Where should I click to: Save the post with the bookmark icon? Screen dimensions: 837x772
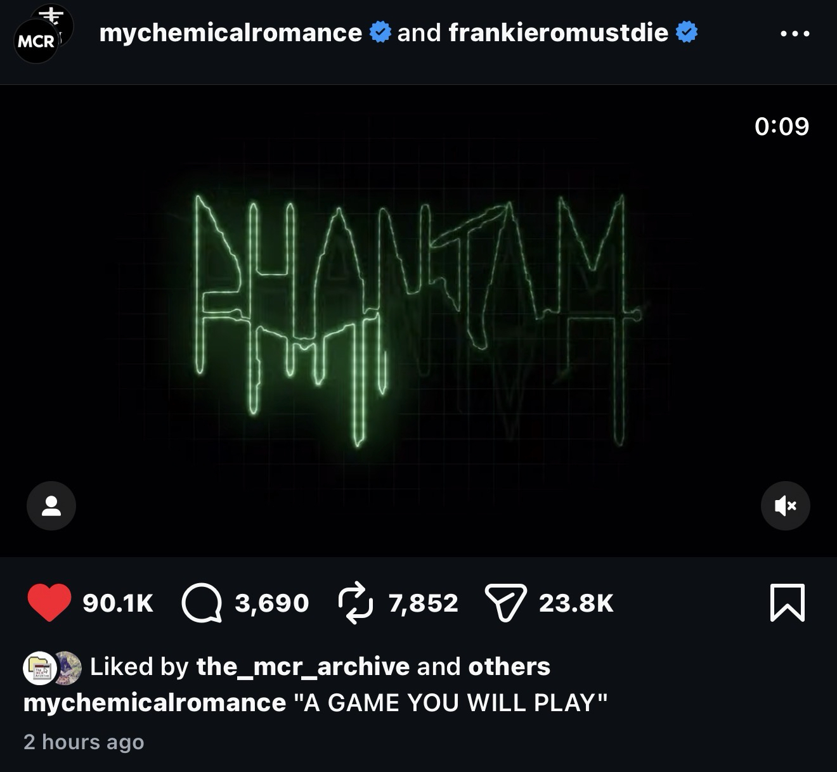pyautogui.click(x=788, y=602)
